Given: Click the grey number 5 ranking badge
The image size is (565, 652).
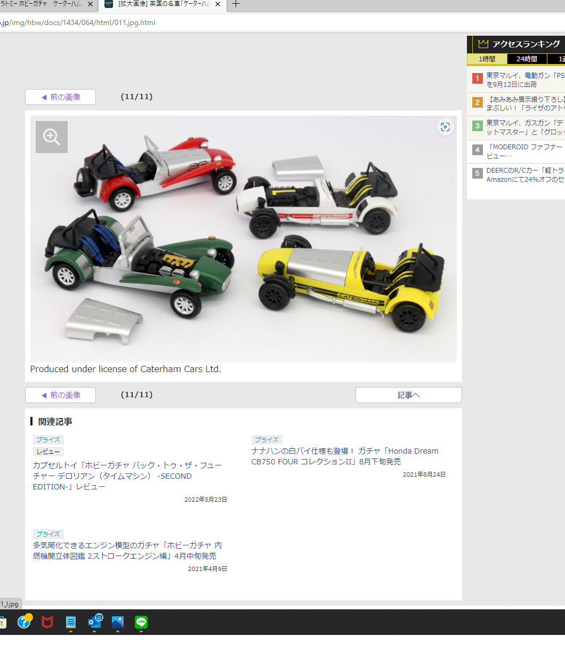Looking at the screenshot, I should (x=478, y=174).
